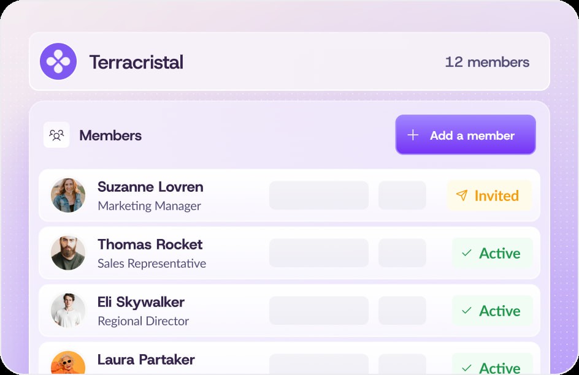
Task: Open the Members section header
Action: click(110, 135)
